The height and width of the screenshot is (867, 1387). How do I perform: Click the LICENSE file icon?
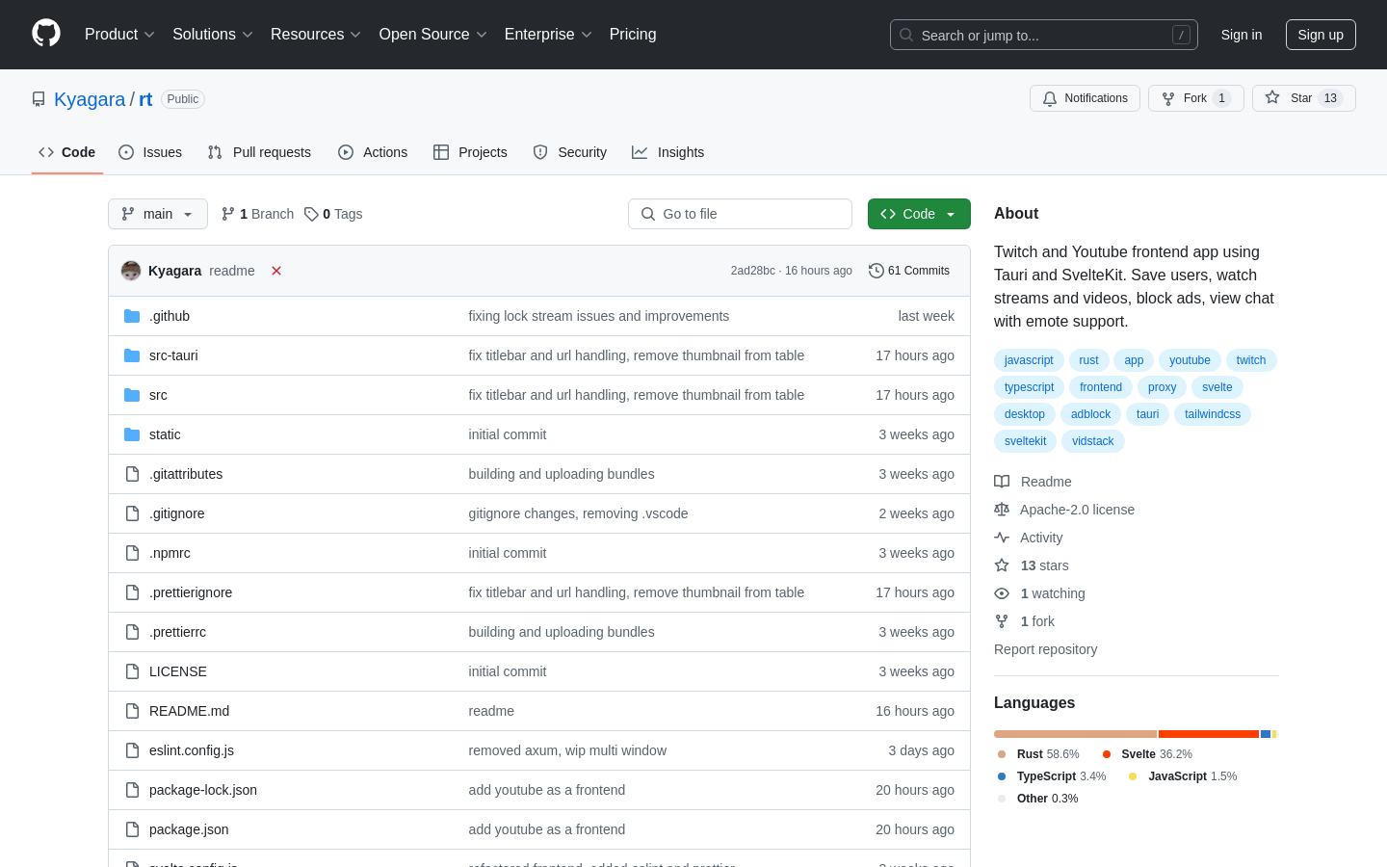[132, 671]
